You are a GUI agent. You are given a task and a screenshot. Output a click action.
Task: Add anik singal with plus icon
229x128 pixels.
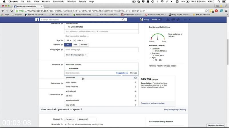(x=135, y=91)
